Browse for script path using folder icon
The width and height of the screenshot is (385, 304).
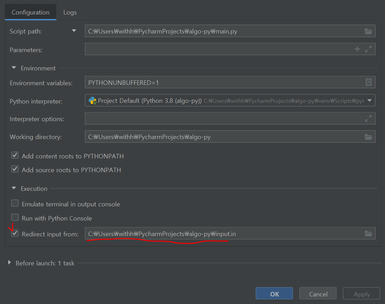click(x=368, y=31)
